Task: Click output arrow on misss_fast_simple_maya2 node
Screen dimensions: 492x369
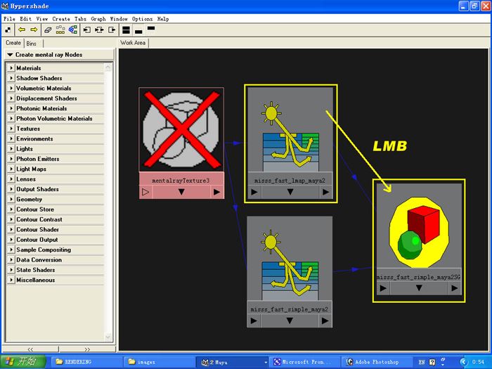Action: click(x=325, y=321)
